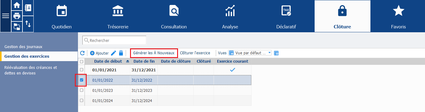
Task: Check the 01/01/2021 row checkbox
Action: tap(82, 70)
